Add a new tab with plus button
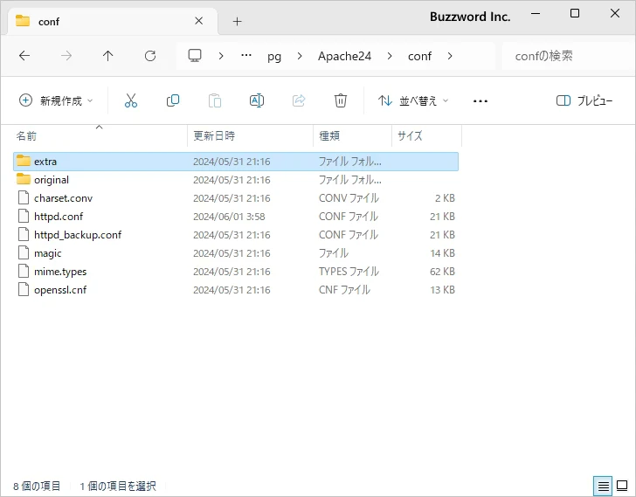Screen dimensions: 636x497 (237, 21)
